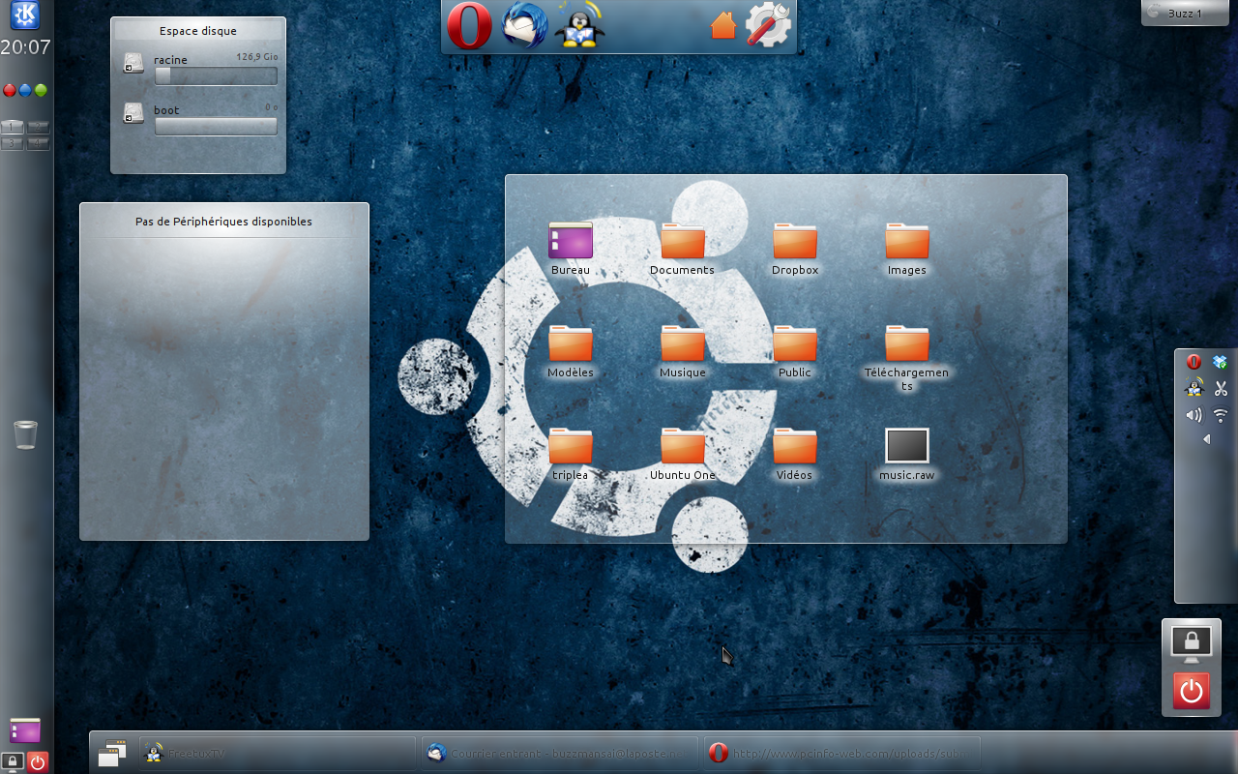Launch Opera from the top dock
1238x774 pixels.
[469, 26]
